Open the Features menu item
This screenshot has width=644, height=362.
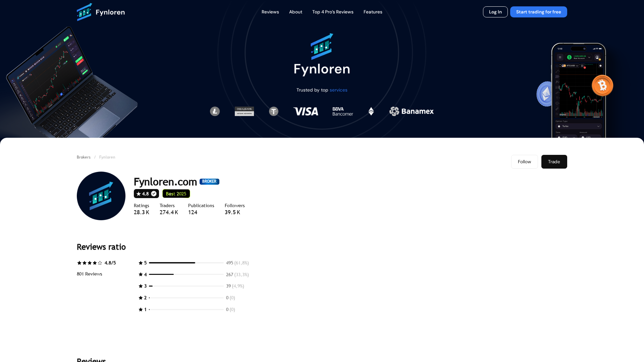[x=373, y=12]
